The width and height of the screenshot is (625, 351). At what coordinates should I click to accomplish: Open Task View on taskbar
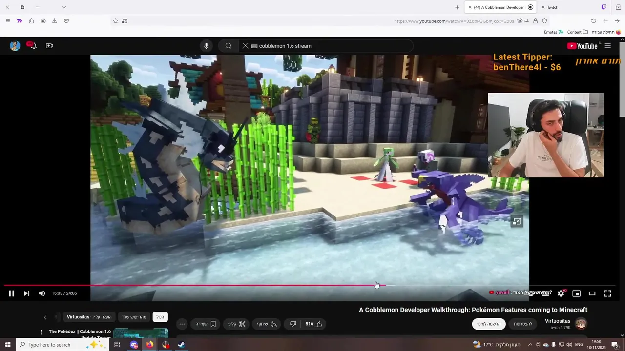tap(117, 345)
